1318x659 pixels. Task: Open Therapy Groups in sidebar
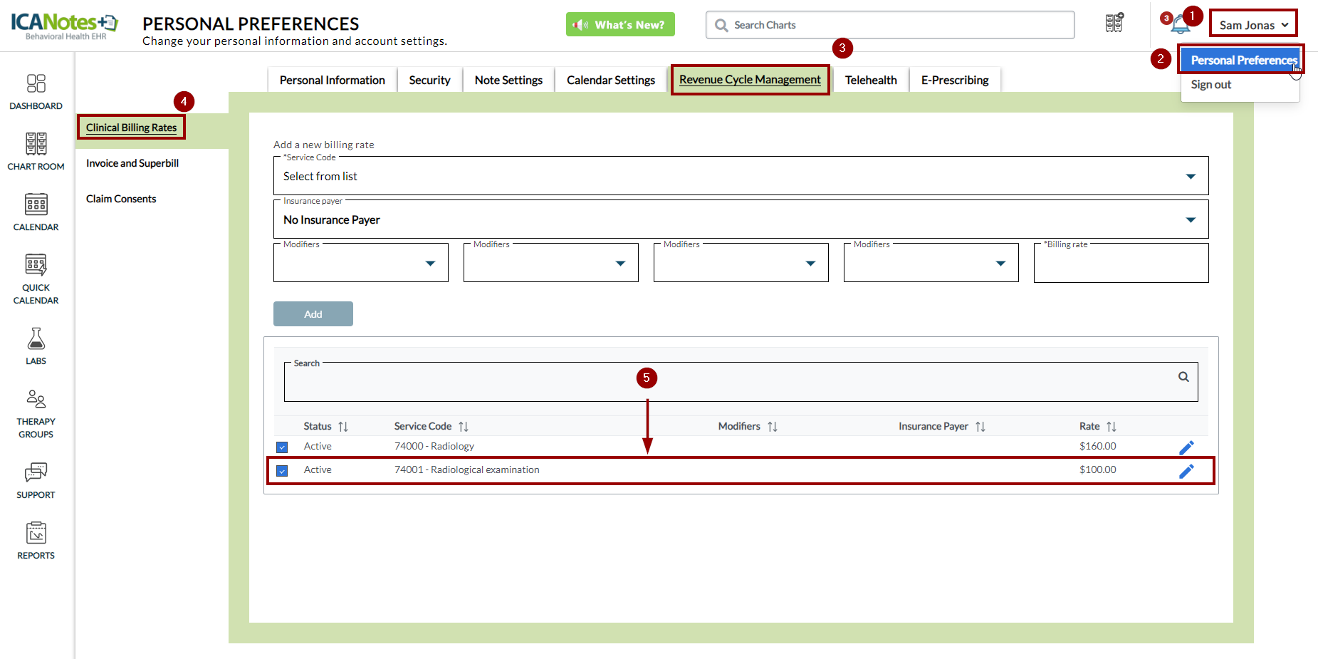pyautogui.click(x=36, y=413)
